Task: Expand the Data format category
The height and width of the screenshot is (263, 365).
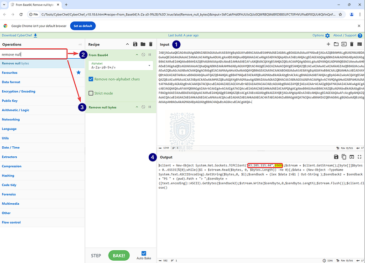Action: coord(42,82)
